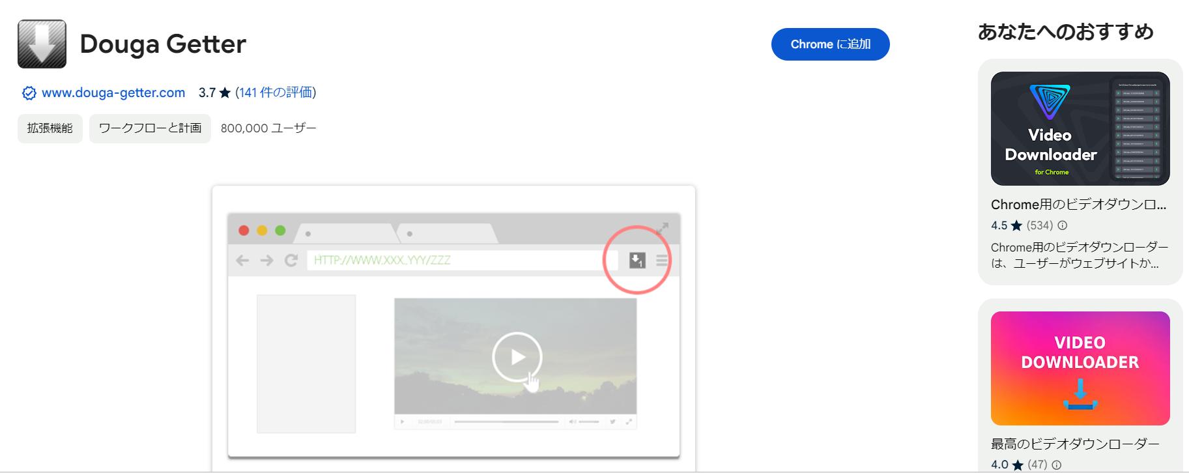Open the Video Downloader for Chrome thumbnail

pos(1080,128)
